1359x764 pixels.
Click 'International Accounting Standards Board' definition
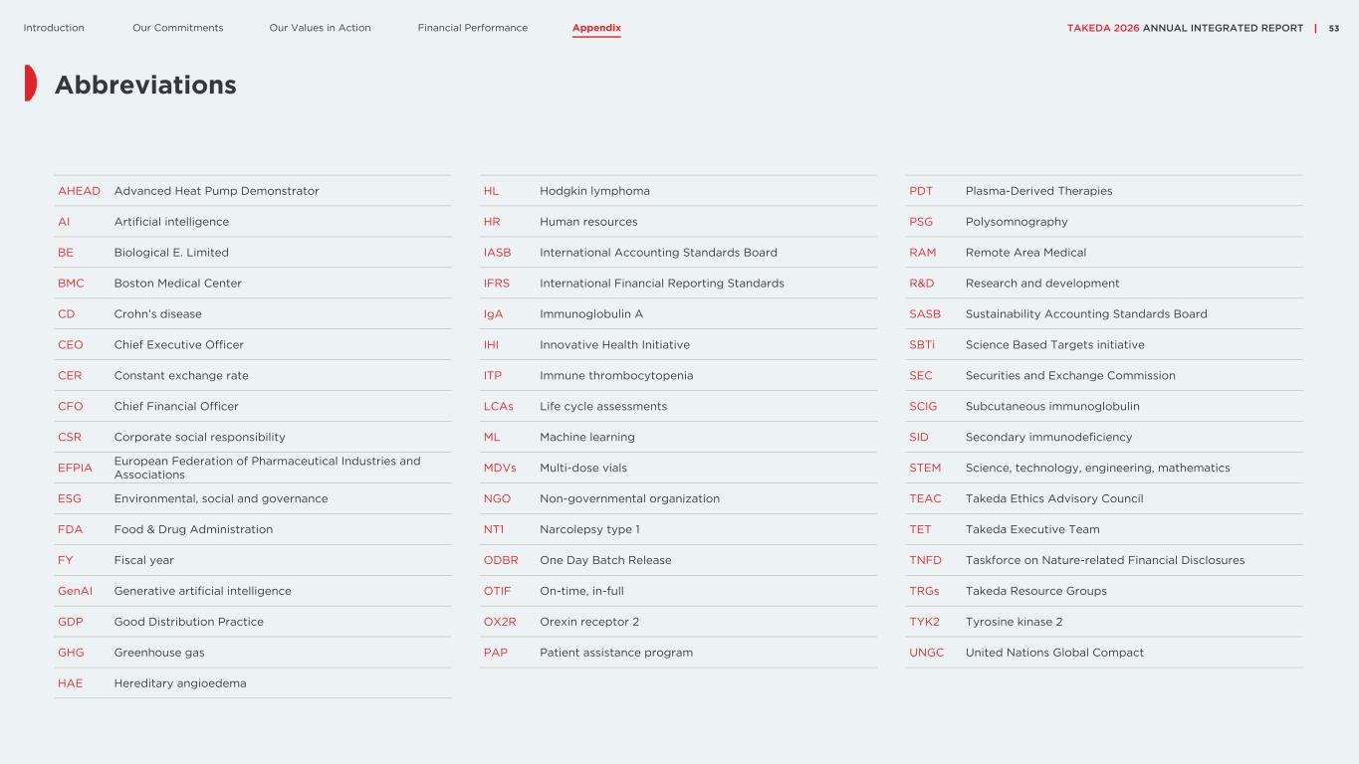[x=658, y=253]
